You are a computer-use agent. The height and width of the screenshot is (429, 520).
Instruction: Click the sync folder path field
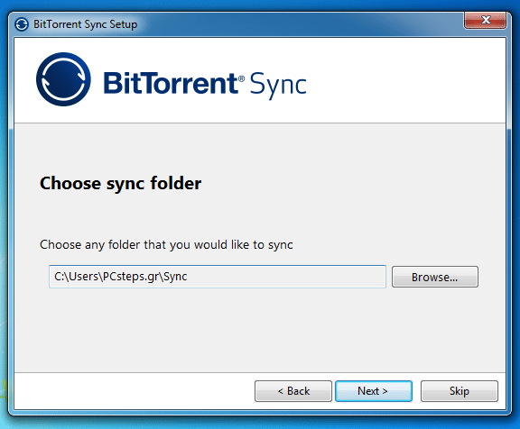218,277
